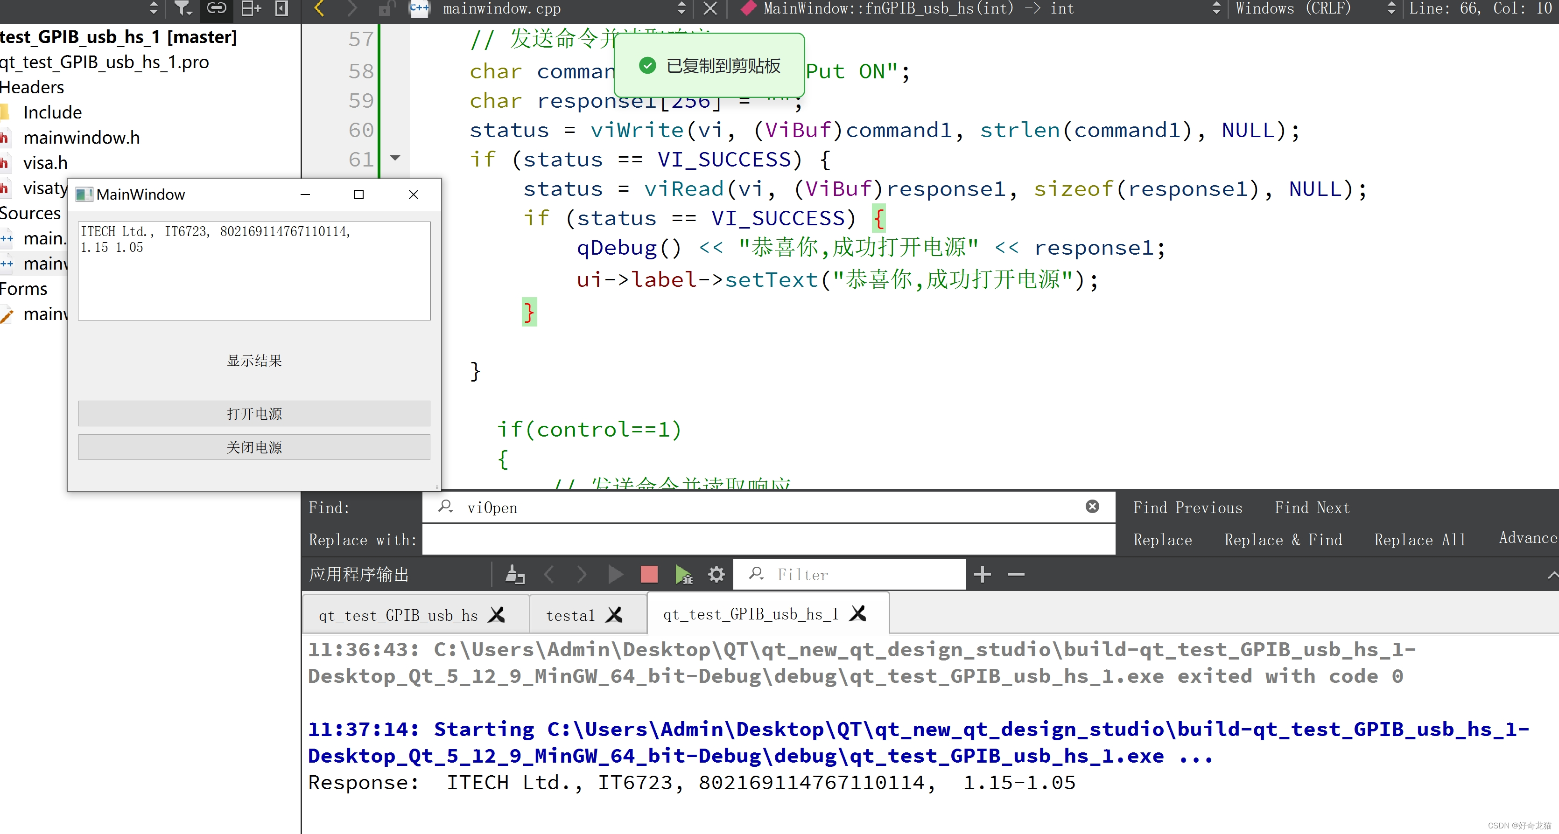Viewport: 1559px width, 834px height.
Task: Stop the running application with red square
Action: tap(649, 574)
